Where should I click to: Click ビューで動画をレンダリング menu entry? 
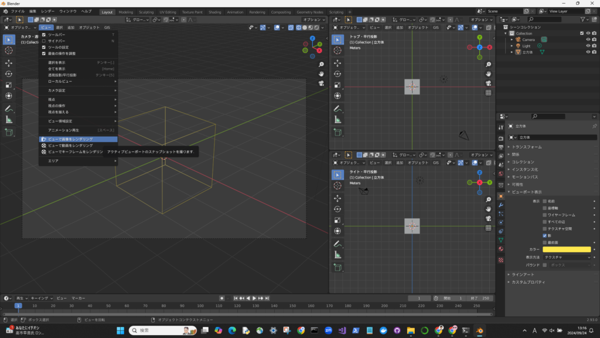coord(70,146)
